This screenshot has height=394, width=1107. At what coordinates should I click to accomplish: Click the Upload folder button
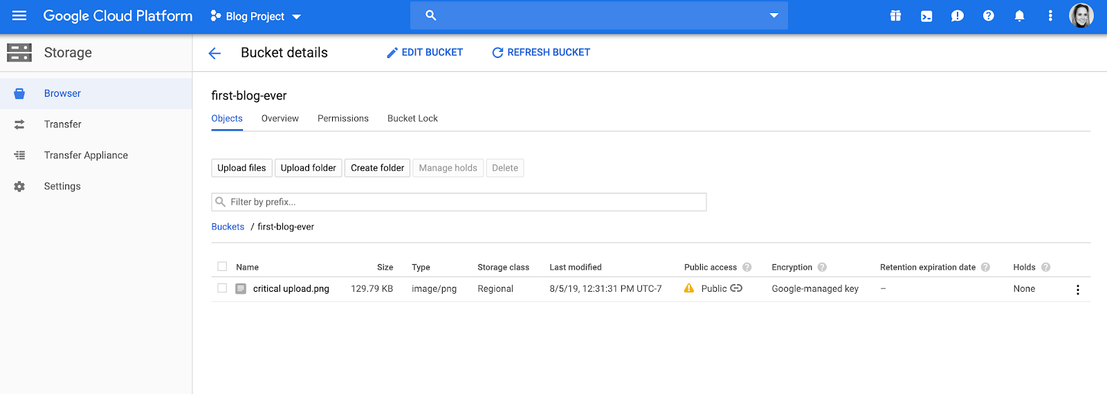(x=309, y=168)
